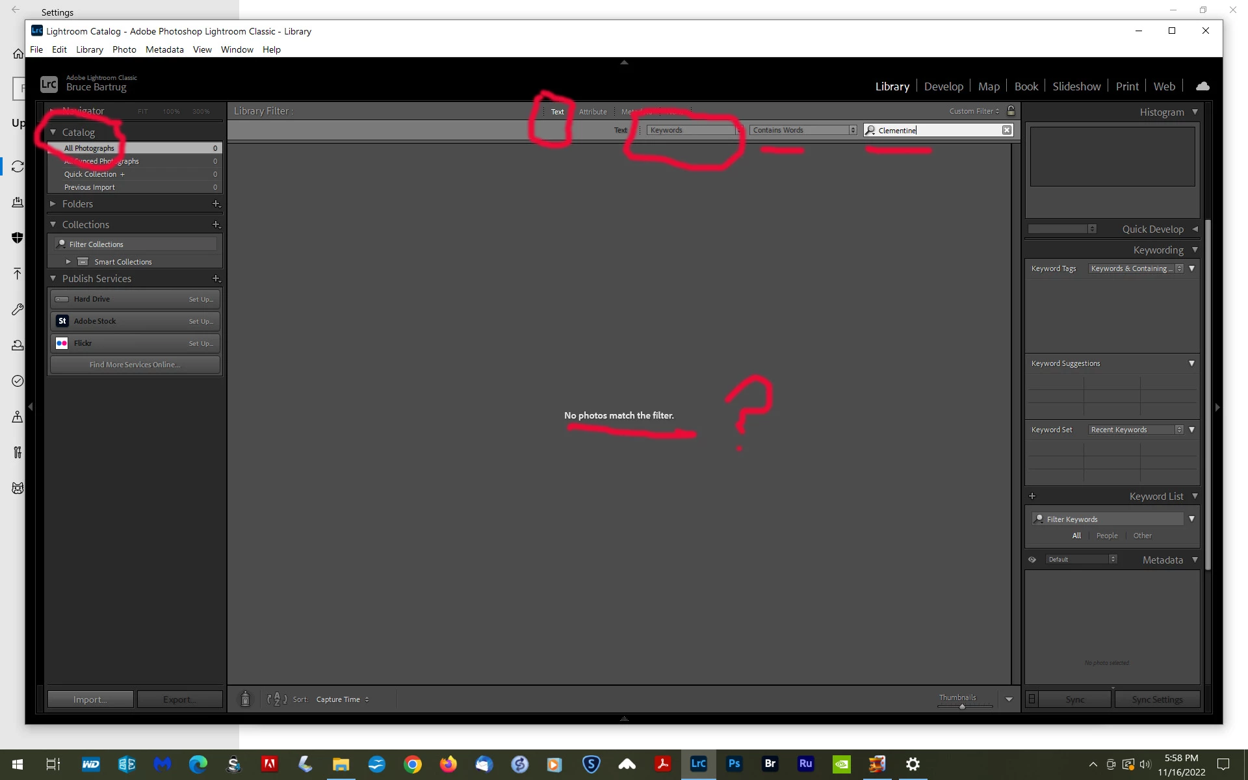Click the Metadata panel eye icon
This screenshot has width=1248, height=780.
coord(1032,560)
